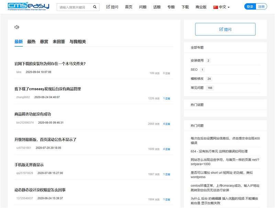The width and height of the screenshot is (275, 208).
Task: Open hot question about sntpara=1000
Action: [225, 162]
